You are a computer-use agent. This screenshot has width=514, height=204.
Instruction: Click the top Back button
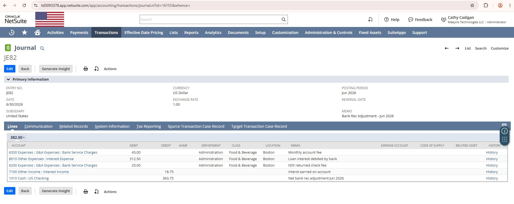coord(25,69)
